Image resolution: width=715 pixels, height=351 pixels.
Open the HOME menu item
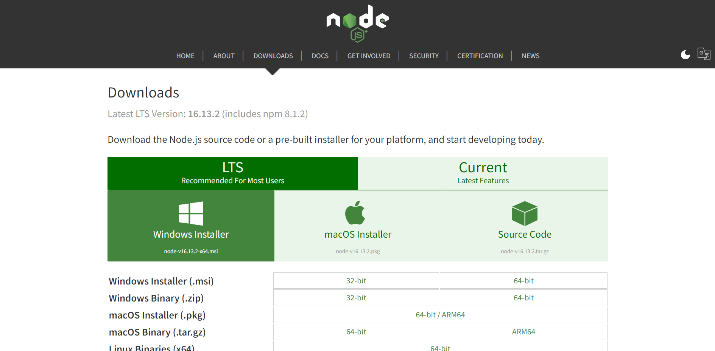185,56
